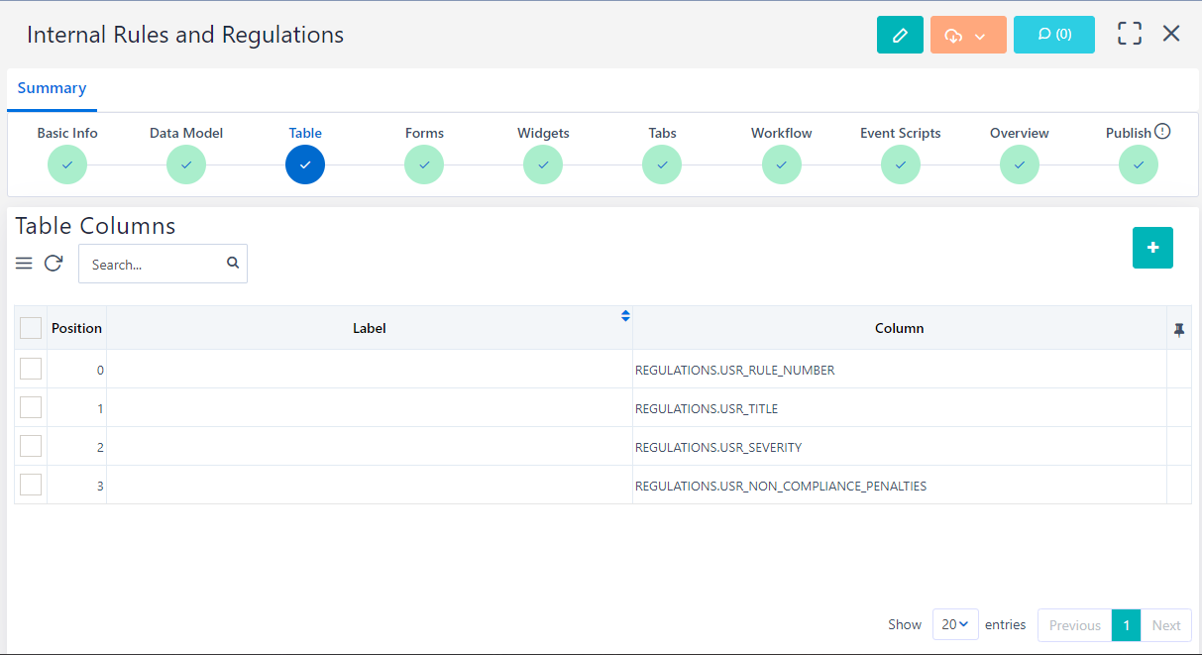Expand the entries-per-page dropdown showing 20
Viewport: 1202px width, 655px height.
pyautogui.click(x=955, y=624)
